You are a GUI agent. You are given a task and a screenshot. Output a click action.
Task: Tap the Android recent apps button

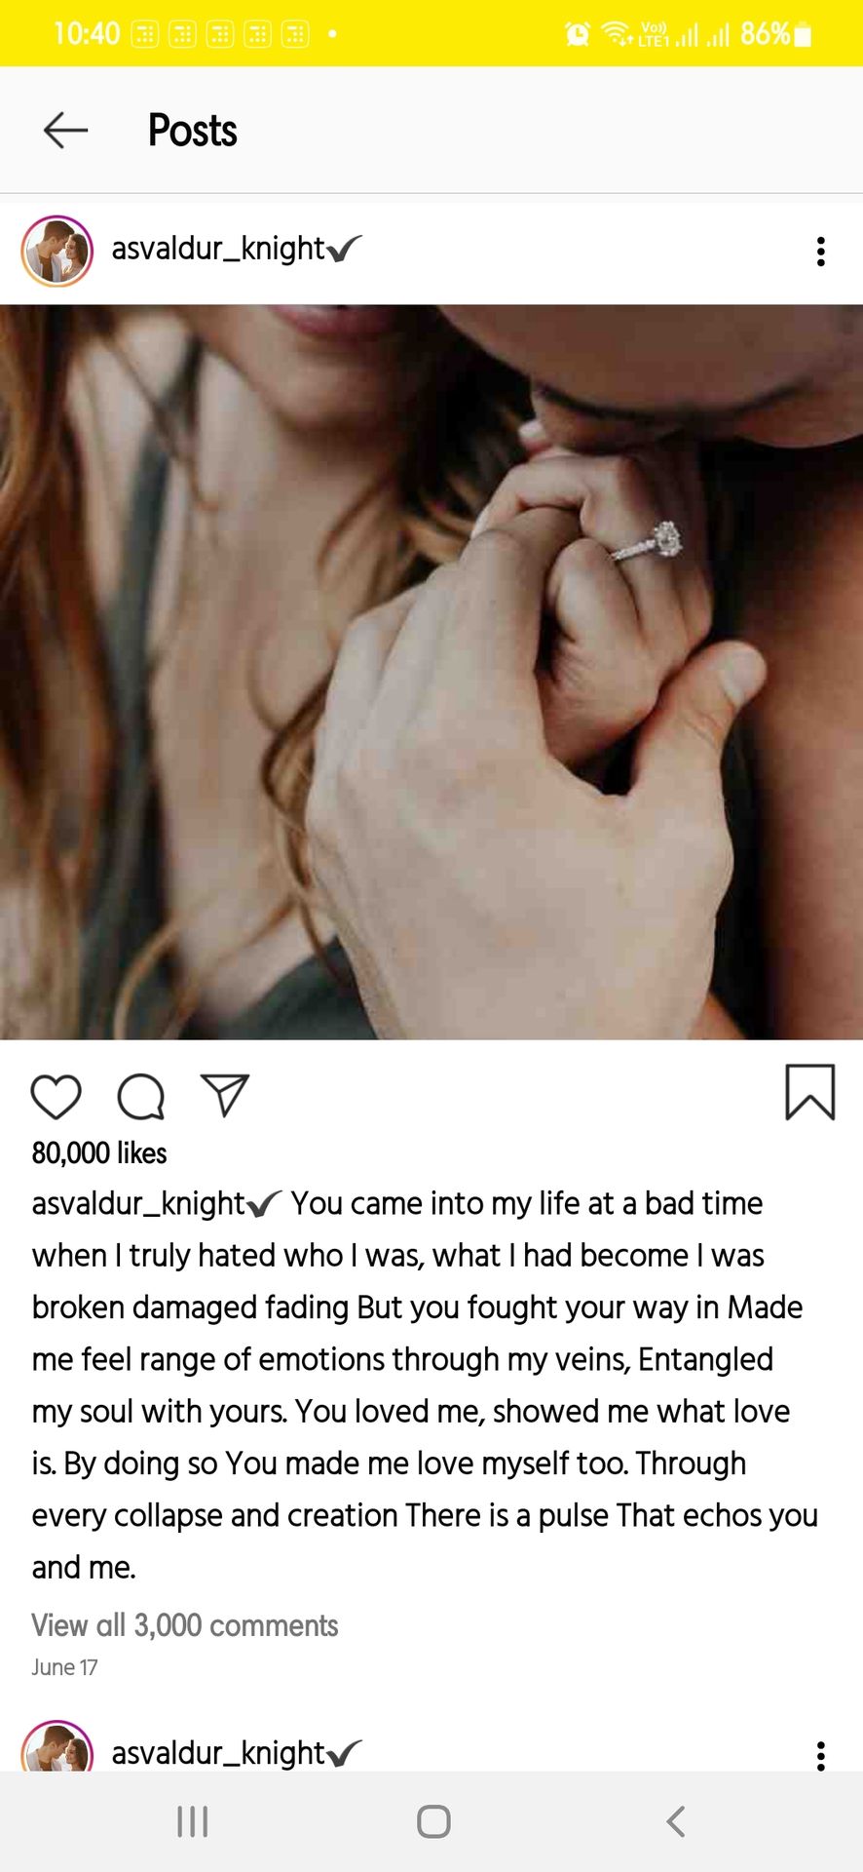point(193,1821)
